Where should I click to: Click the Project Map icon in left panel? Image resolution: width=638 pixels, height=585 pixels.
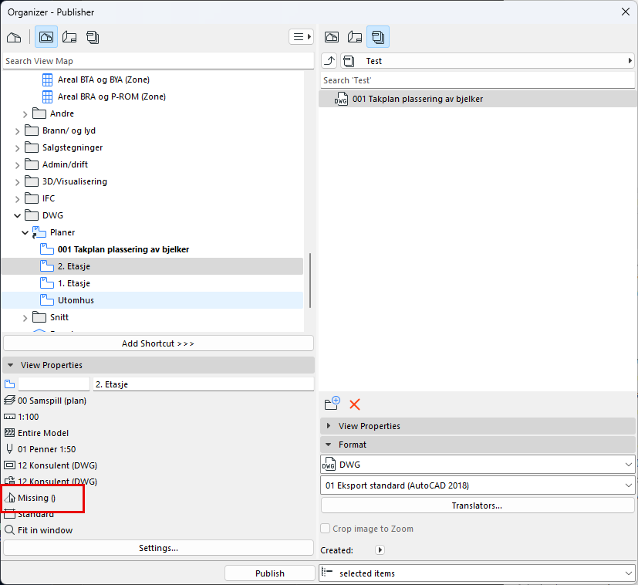14,37
